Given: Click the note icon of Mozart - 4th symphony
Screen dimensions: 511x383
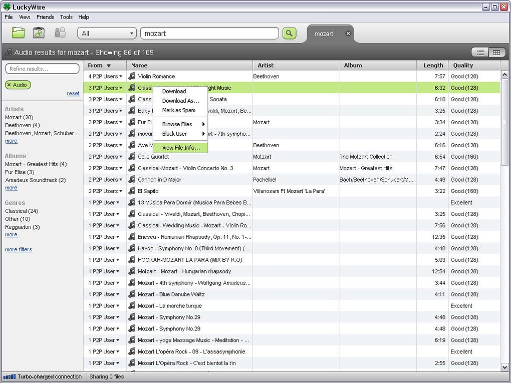Looking at the screenshot, I should (x=132, y=283).
